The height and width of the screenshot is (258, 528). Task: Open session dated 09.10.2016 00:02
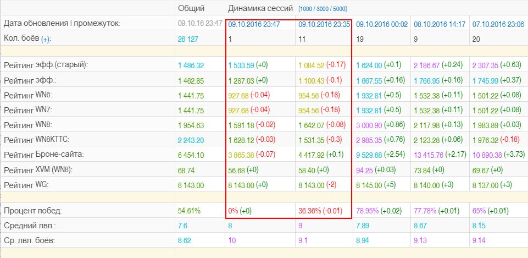pos(382,24)
